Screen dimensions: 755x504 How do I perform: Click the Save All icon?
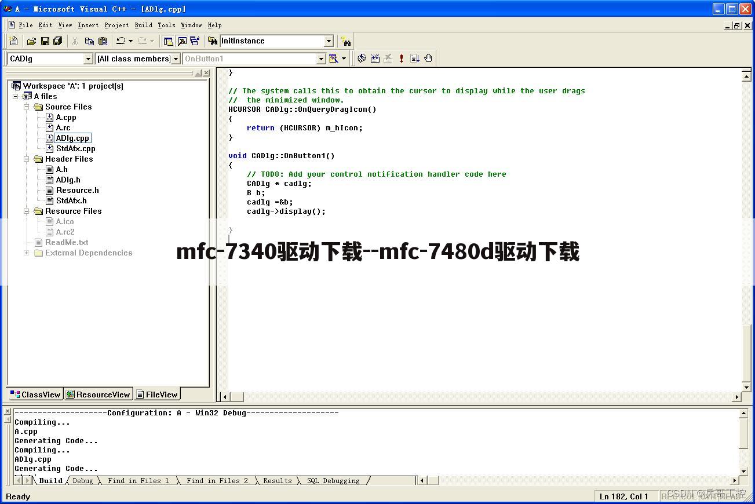tap(57, 41)
